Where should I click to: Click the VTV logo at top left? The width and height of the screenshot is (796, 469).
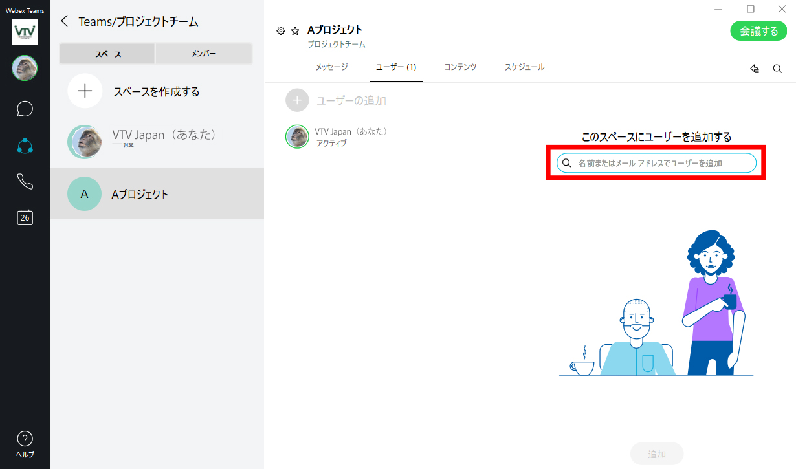tap(25, 32)
